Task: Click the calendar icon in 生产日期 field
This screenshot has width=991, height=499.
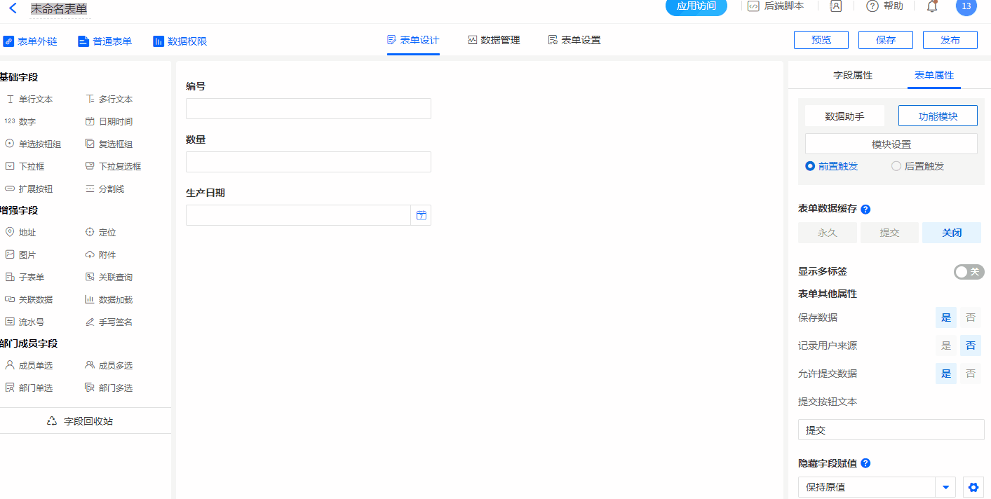Action: pyautogui.click(x=421, y=215)
